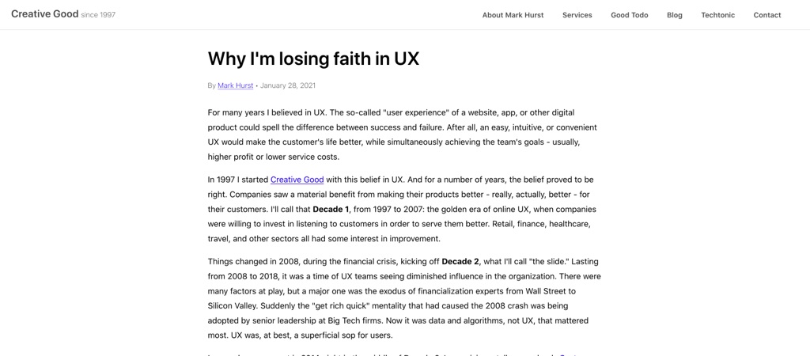This screenshot has width=810, height=356.
Task: Go to the Services menu item
Action: click(577, 15)
